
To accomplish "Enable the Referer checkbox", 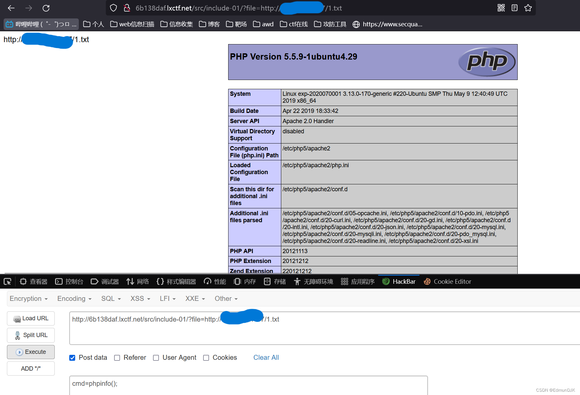I will click(117, 358).
